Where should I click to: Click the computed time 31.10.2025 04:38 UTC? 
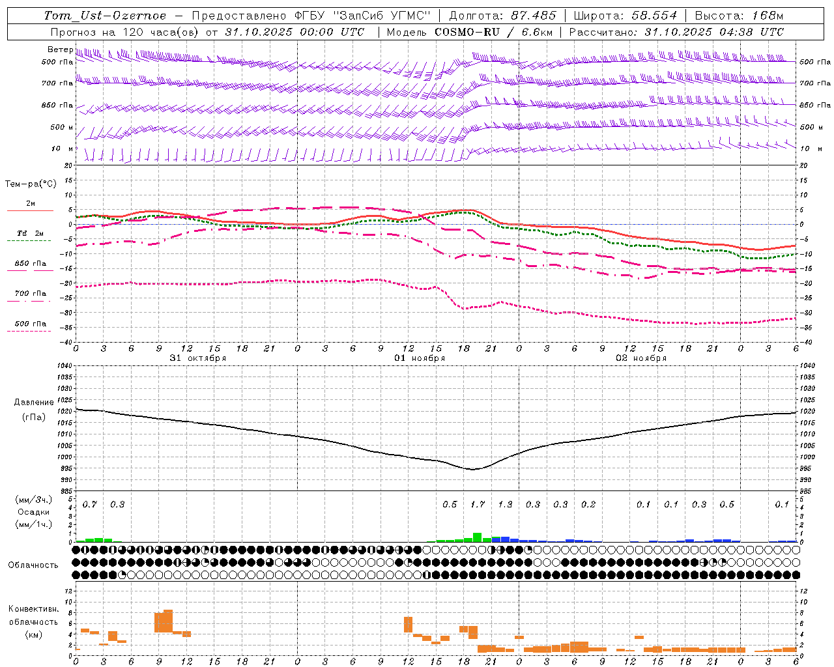(714, 32)
